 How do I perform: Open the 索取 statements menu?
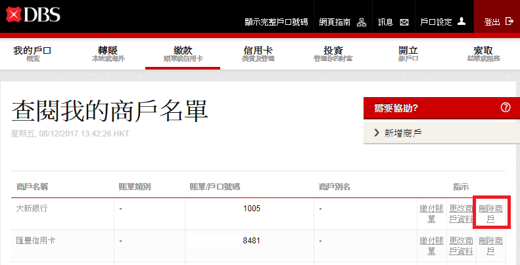tap(483, 54)
